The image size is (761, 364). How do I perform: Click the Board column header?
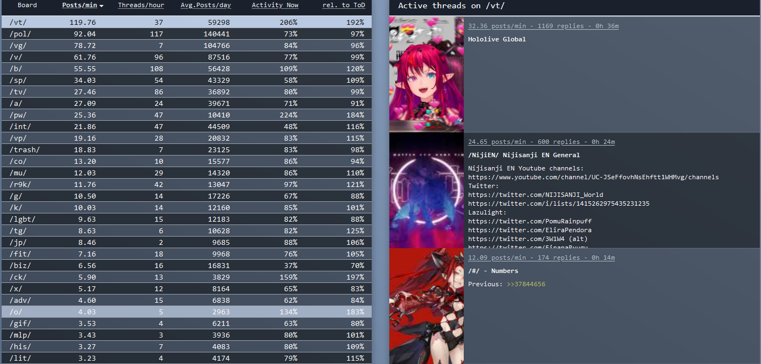(28, 6)
